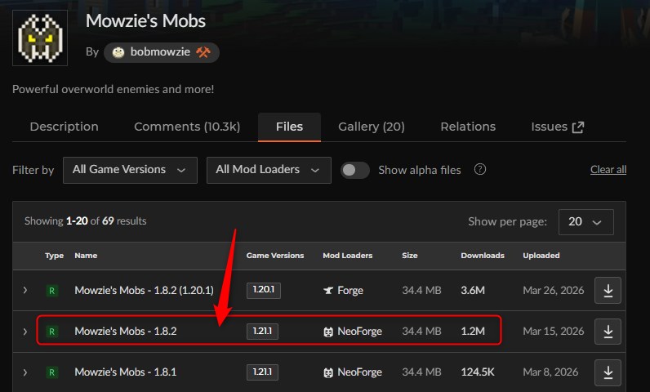Download the file uploaded Mar 8, 2026

point(608,372)
